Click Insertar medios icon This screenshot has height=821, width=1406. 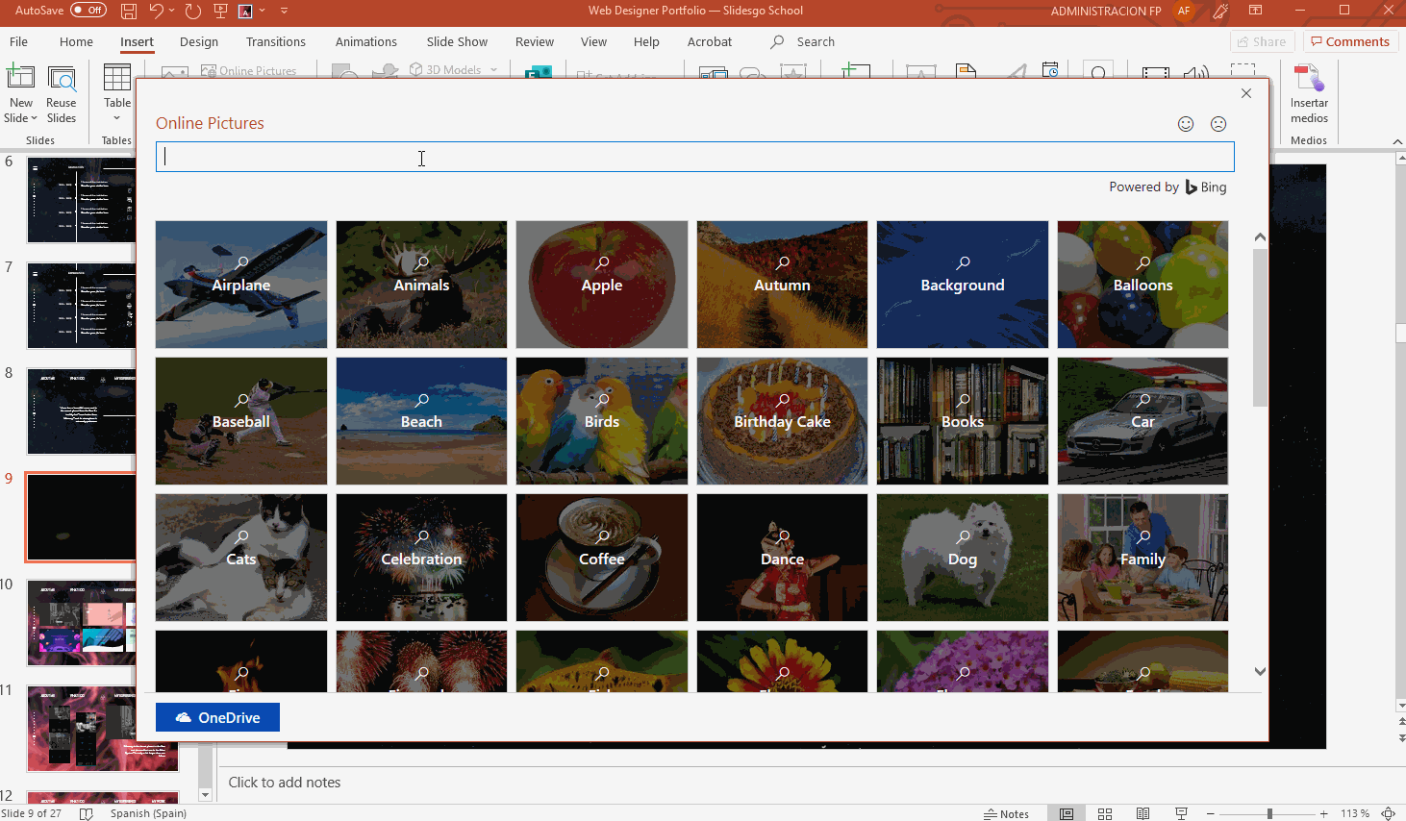(1309, 96)
